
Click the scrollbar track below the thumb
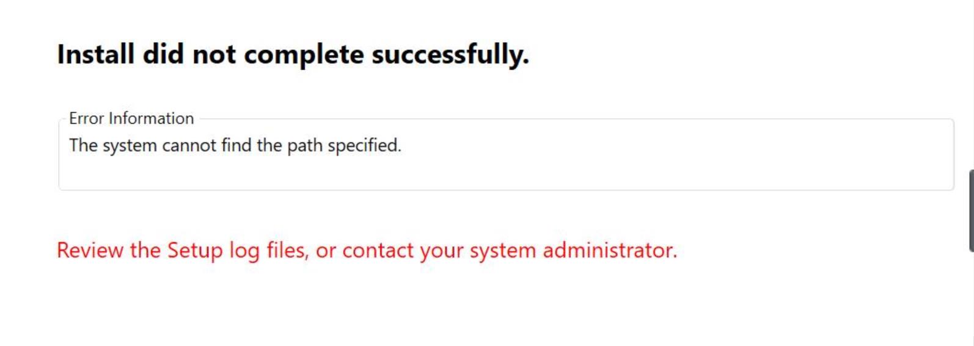(x=971, y=299)
